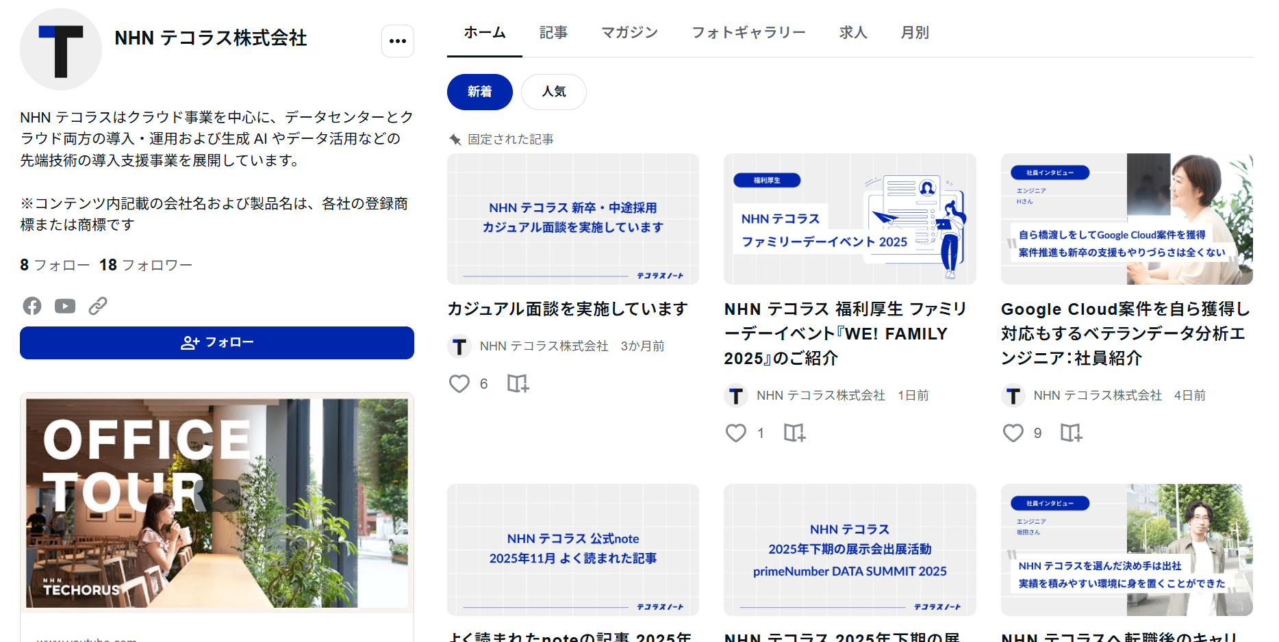1279x642 pixels.
Task: Select the 新着 sort filter
Action: pyautogui.click(x=479, y=92)
